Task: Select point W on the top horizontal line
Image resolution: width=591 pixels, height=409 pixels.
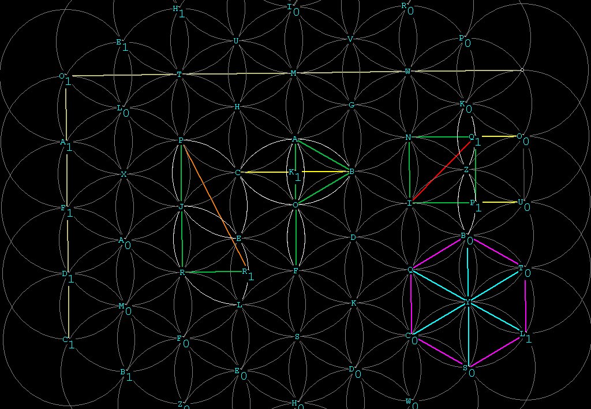Action: tap(408, 72)
